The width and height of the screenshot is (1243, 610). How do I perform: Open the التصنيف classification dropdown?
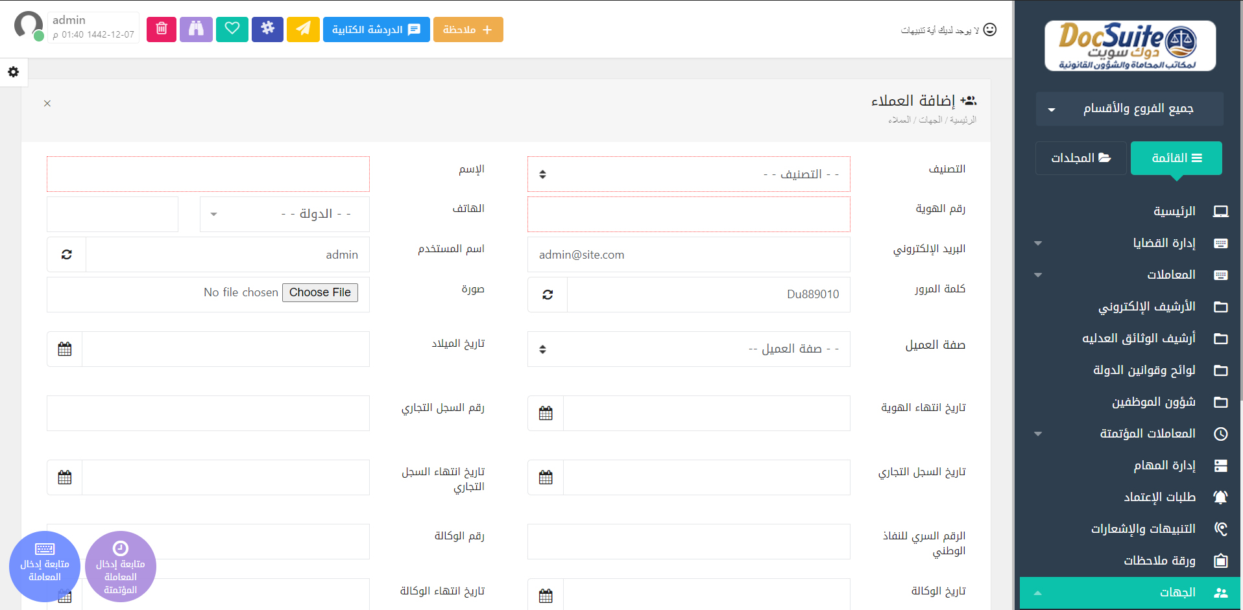point(688,174)
